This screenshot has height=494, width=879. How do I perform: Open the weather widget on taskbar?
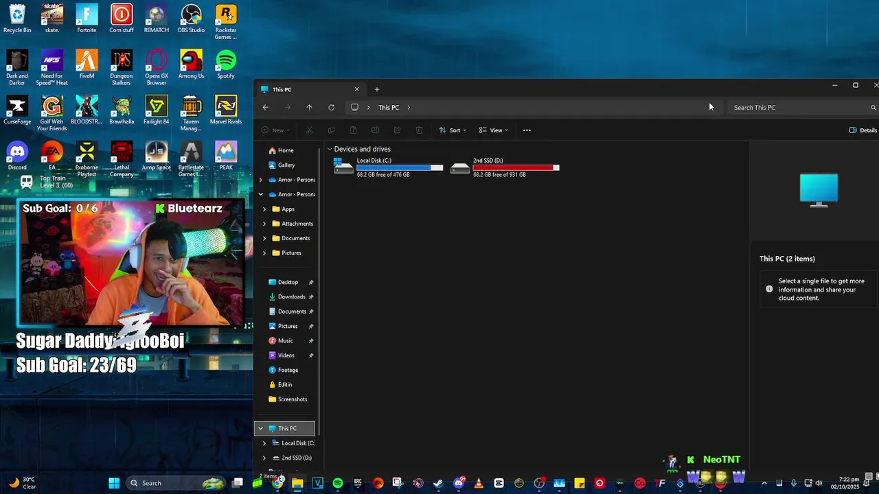21,483
